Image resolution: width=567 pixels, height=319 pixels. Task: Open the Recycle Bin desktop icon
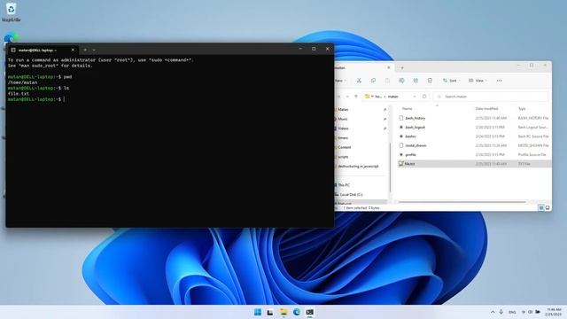(11, 12)
